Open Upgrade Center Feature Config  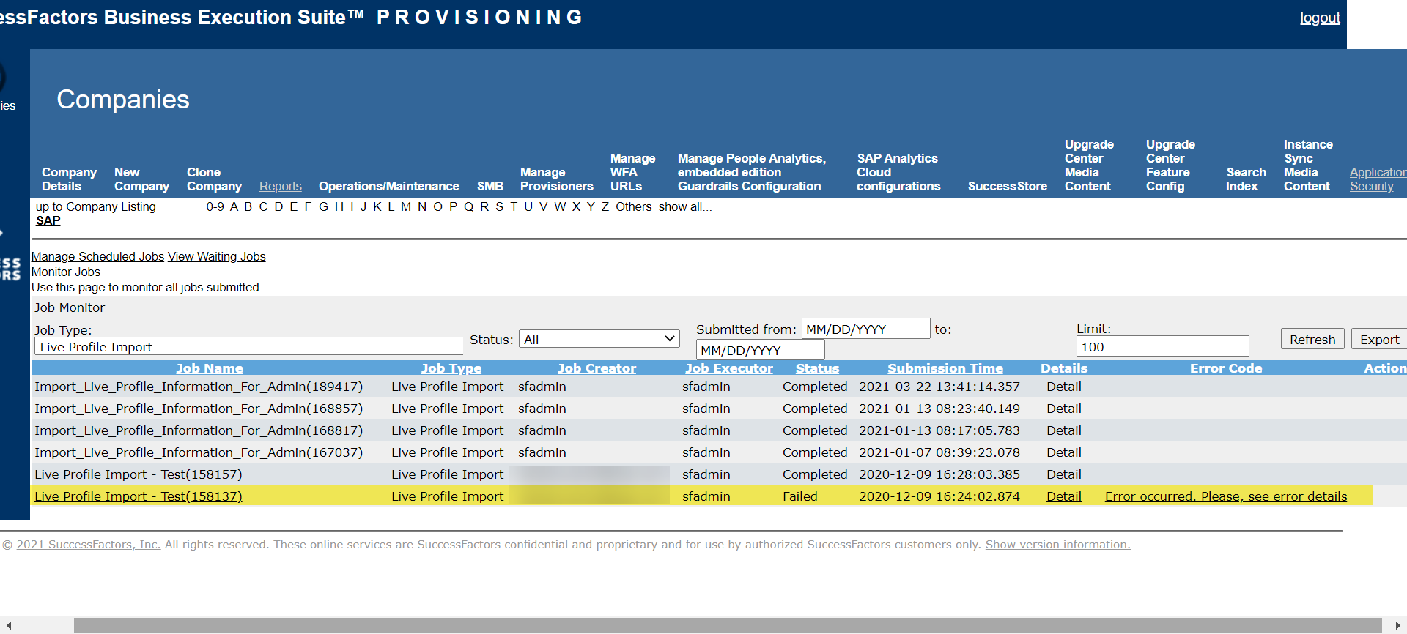point(1170,165)
